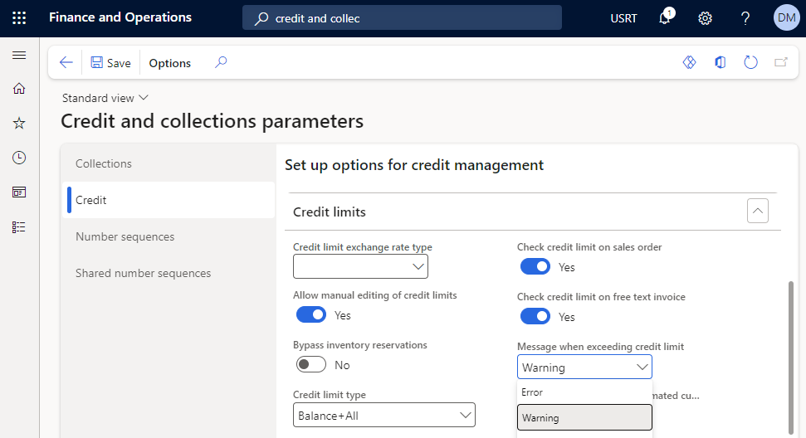Open the app launcher waffle menu
This screenshot has height=438, width=806.
19,17
